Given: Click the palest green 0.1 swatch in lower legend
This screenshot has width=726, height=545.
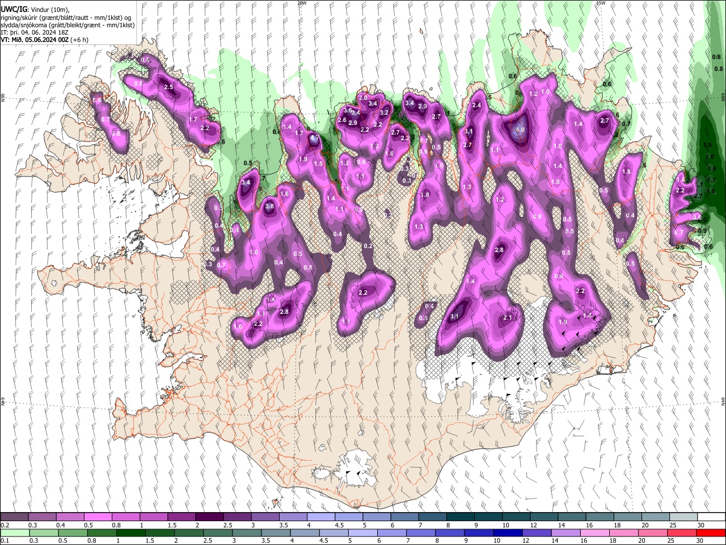Looking at the screenshot, I should (14, 533).
